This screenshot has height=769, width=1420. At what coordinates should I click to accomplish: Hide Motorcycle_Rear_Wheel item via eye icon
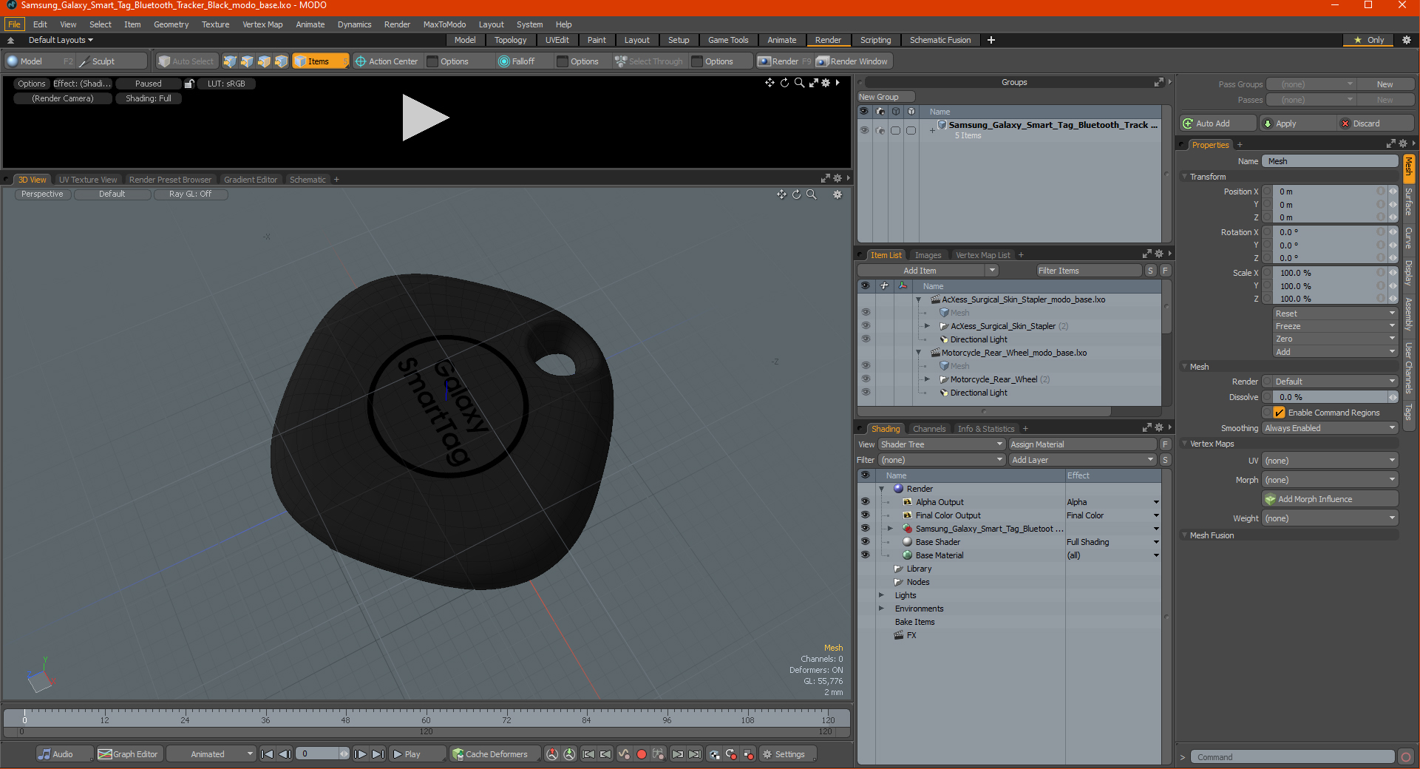click(866, 379)
